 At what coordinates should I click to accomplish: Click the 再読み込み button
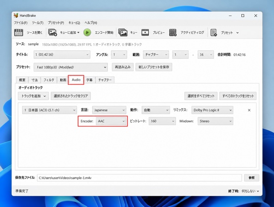pyautogui.click(x=122, y=67)
